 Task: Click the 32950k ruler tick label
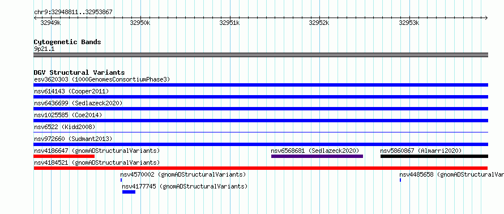[140, 23]
